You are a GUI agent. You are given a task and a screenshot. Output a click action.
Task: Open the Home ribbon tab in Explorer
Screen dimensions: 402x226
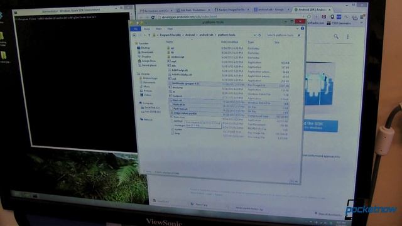coord(146,29)
